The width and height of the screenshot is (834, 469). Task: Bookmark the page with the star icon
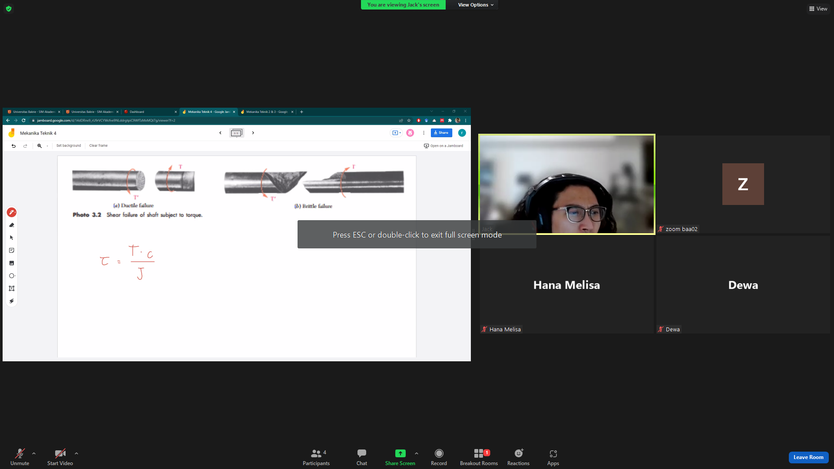coord(409,121)
